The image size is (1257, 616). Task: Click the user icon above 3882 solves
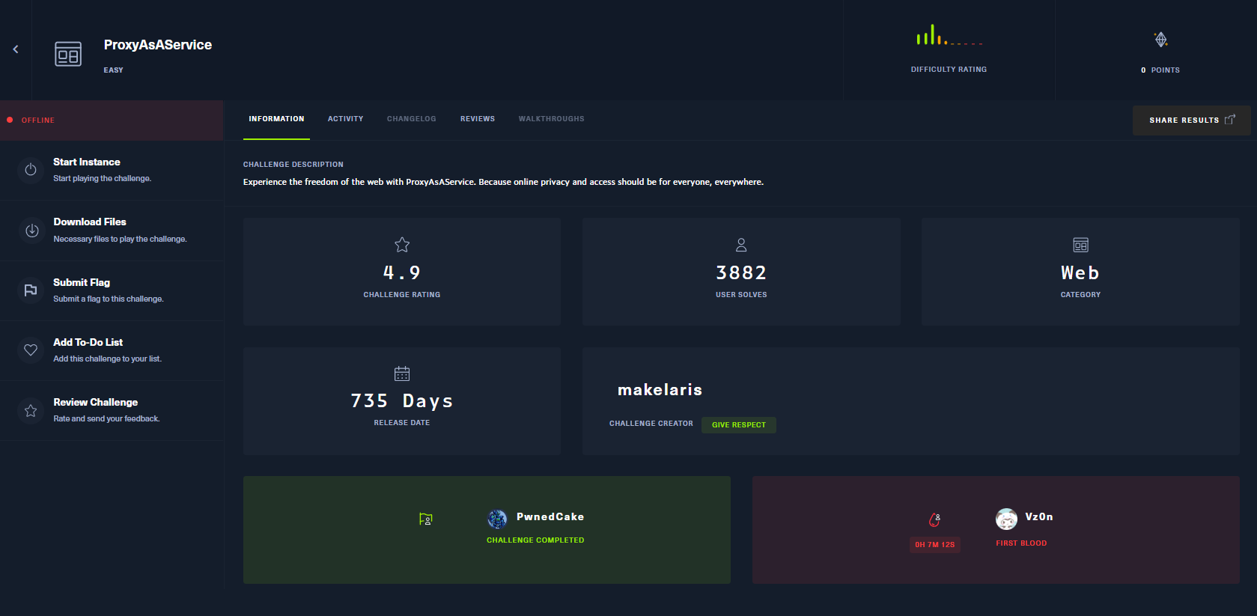tap(741, 245)
